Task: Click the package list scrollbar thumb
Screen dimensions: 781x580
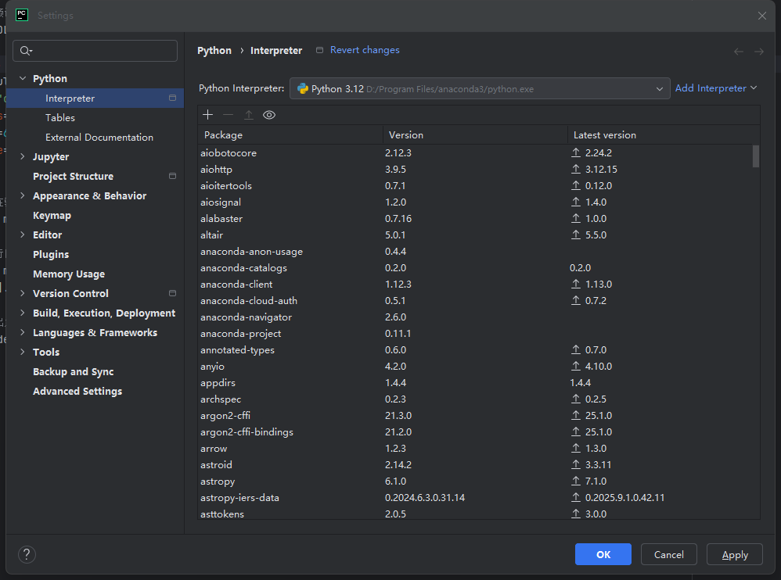Action: [x=756, y=156]
